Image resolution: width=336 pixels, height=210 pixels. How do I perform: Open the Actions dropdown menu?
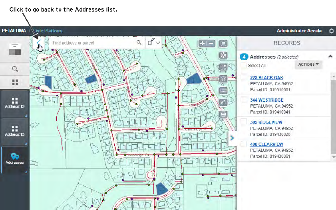[309, 65]
